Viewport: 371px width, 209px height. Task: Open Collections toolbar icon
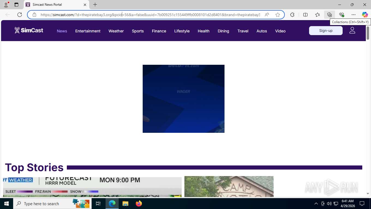(x=330, y=15)
